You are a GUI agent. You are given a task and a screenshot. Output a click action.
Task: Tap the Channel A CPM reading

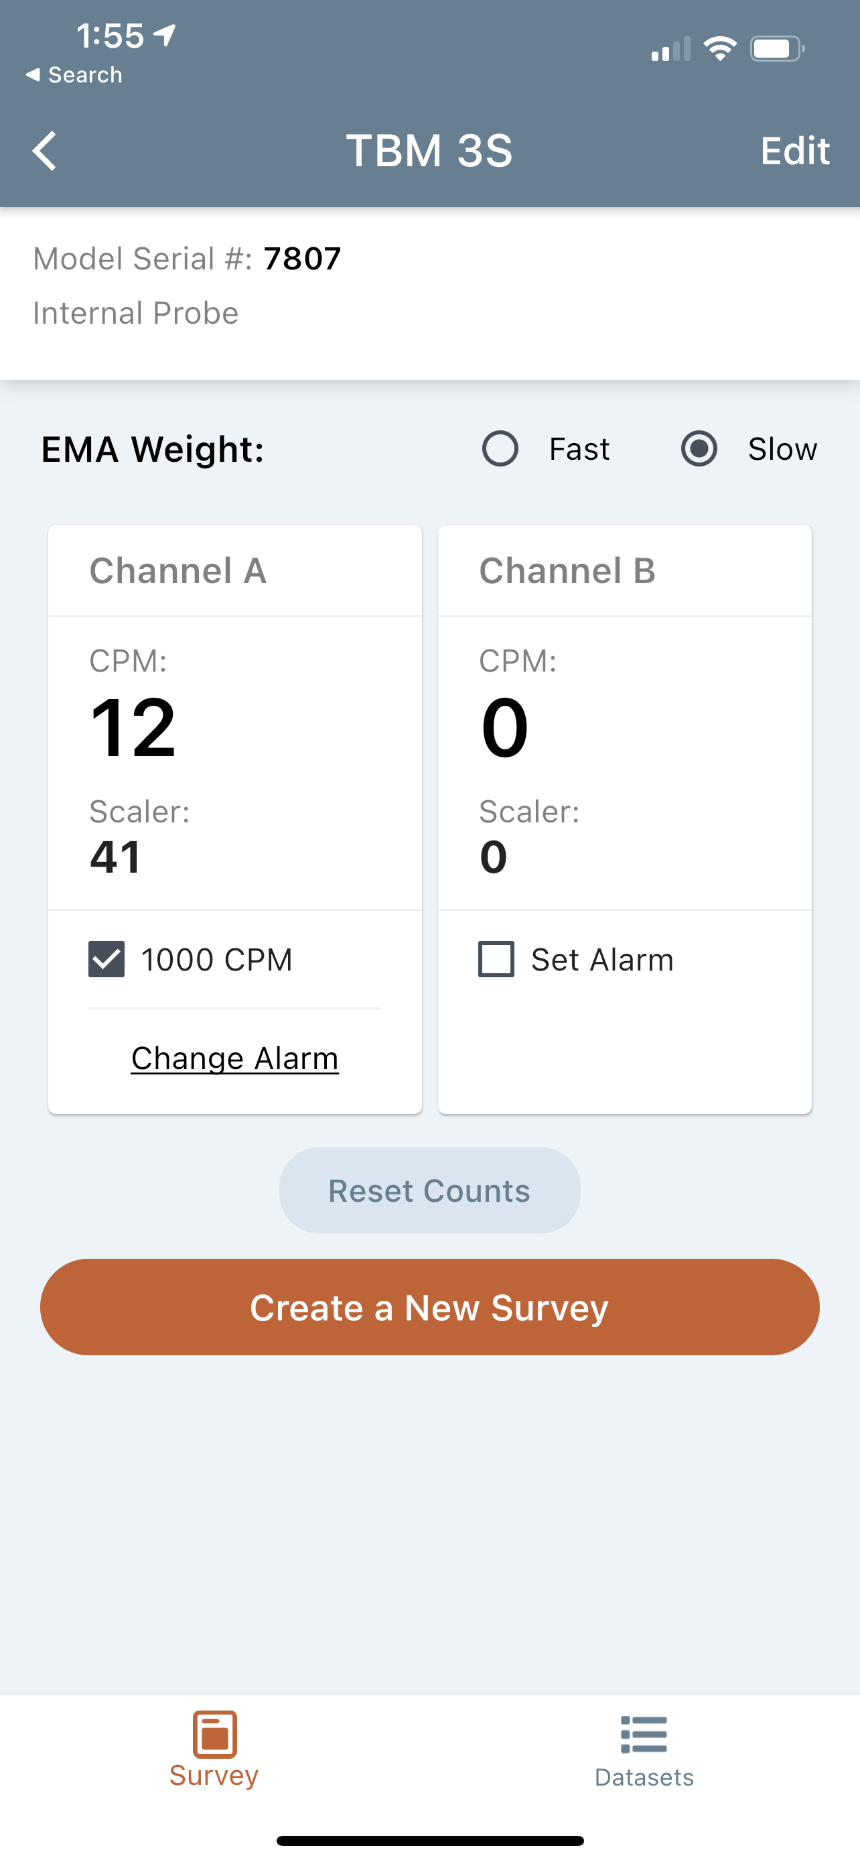point(133,727)
